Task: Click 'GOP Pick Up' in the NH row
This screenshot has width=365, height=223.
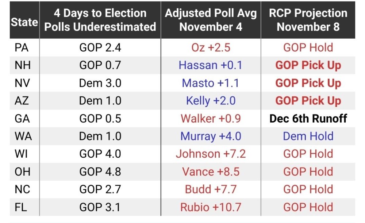Action: click(x=308, y=65)
